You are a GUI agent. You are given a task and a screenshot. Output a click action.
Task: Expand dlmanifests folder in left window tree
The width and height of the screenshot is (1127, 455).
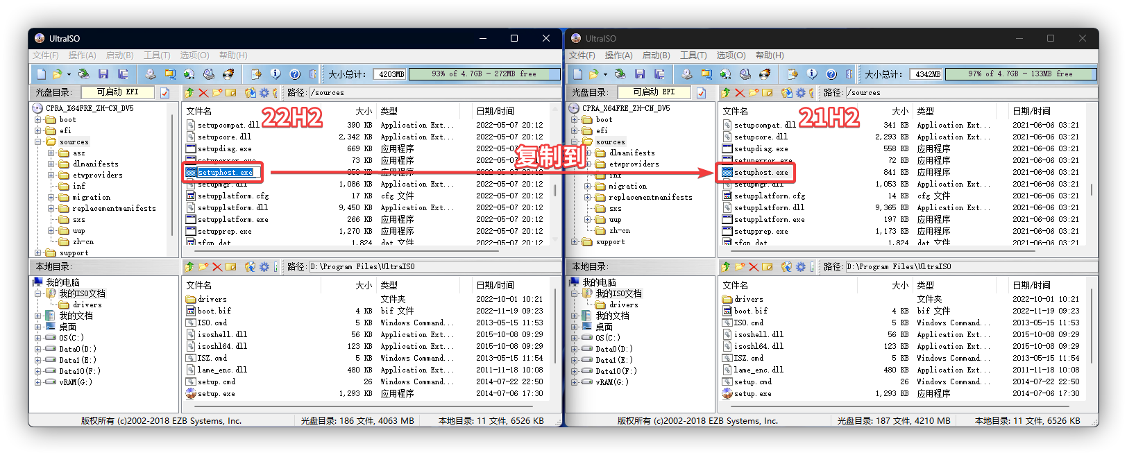click(x=51, y=164)
